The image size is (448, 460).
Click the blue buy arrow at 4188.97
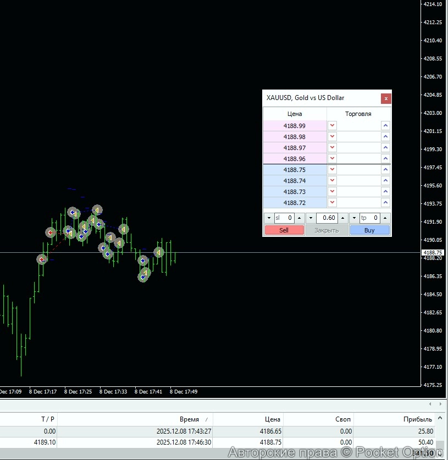(x=385, y=148)
